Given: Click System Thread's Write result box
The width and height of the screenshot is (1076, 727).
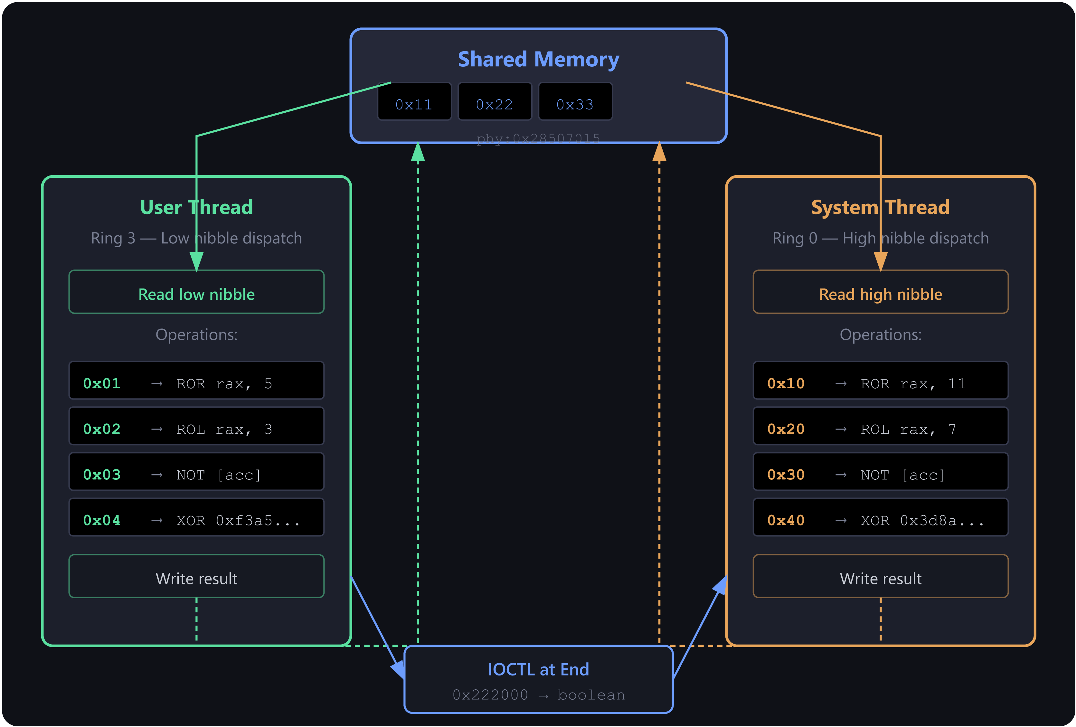Looking at the screenshot, I should [880, 577].
